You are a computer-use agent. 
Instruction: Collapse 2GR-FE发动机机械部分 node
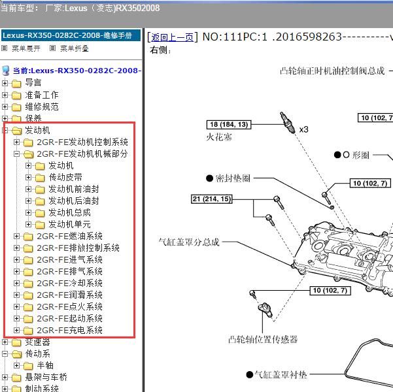click(x=16, y=154)
